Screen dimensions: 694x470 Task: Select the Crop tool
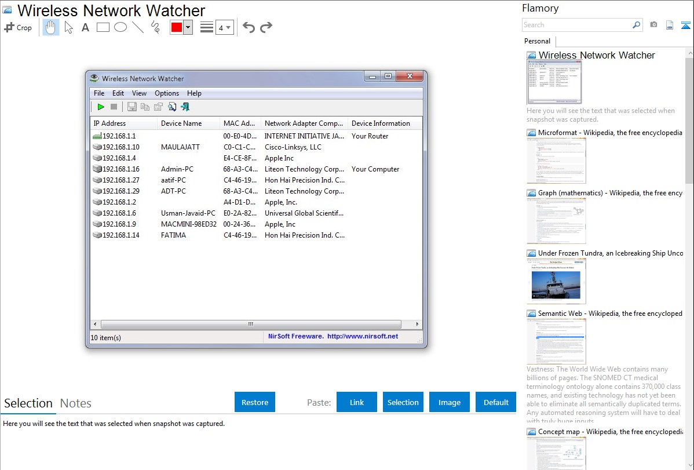tap(18, 27)
